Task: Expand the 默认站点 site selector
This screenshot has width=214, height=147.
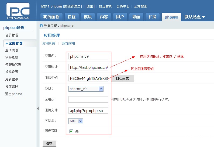Action: click(x=195, y=17)
